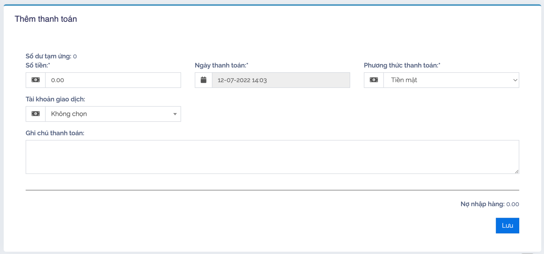Click the Số dư tạm ứng balance text

51,56
